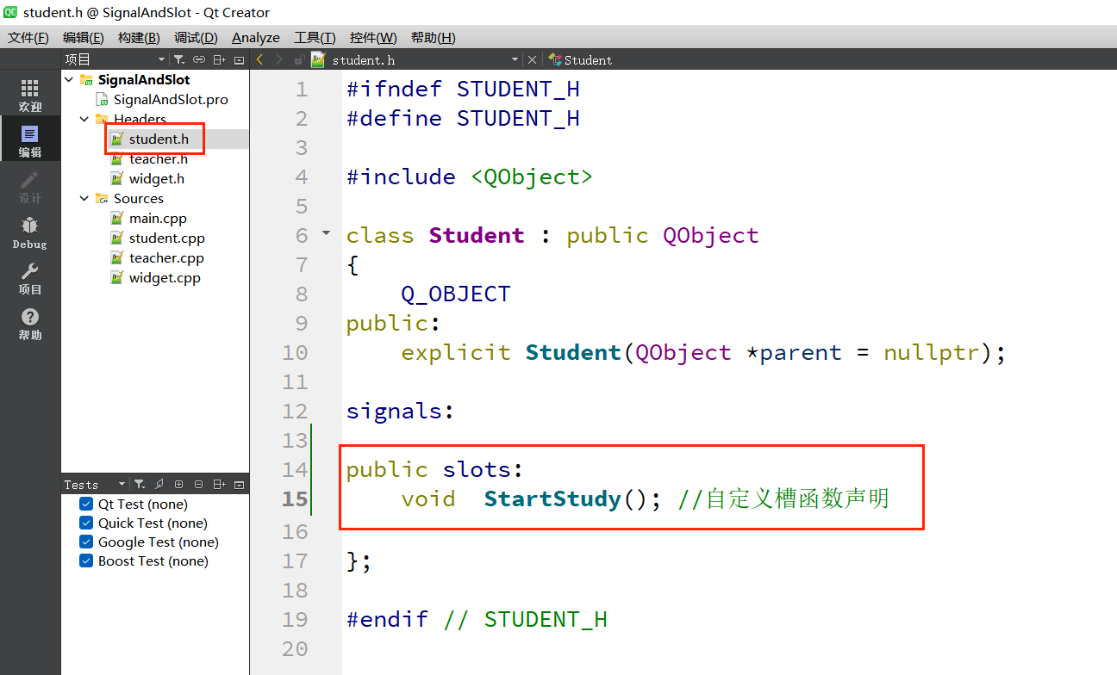Toggle the Qt Test checkbox
The height and width of the screenshot is (675, 1117).
point(86,504)
